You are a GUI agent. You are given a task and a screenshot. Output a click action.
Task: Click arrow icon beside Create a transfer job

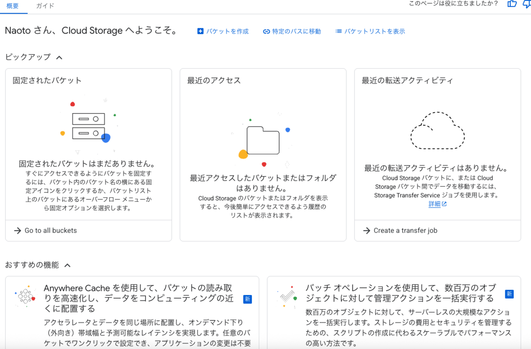point(366,230)
